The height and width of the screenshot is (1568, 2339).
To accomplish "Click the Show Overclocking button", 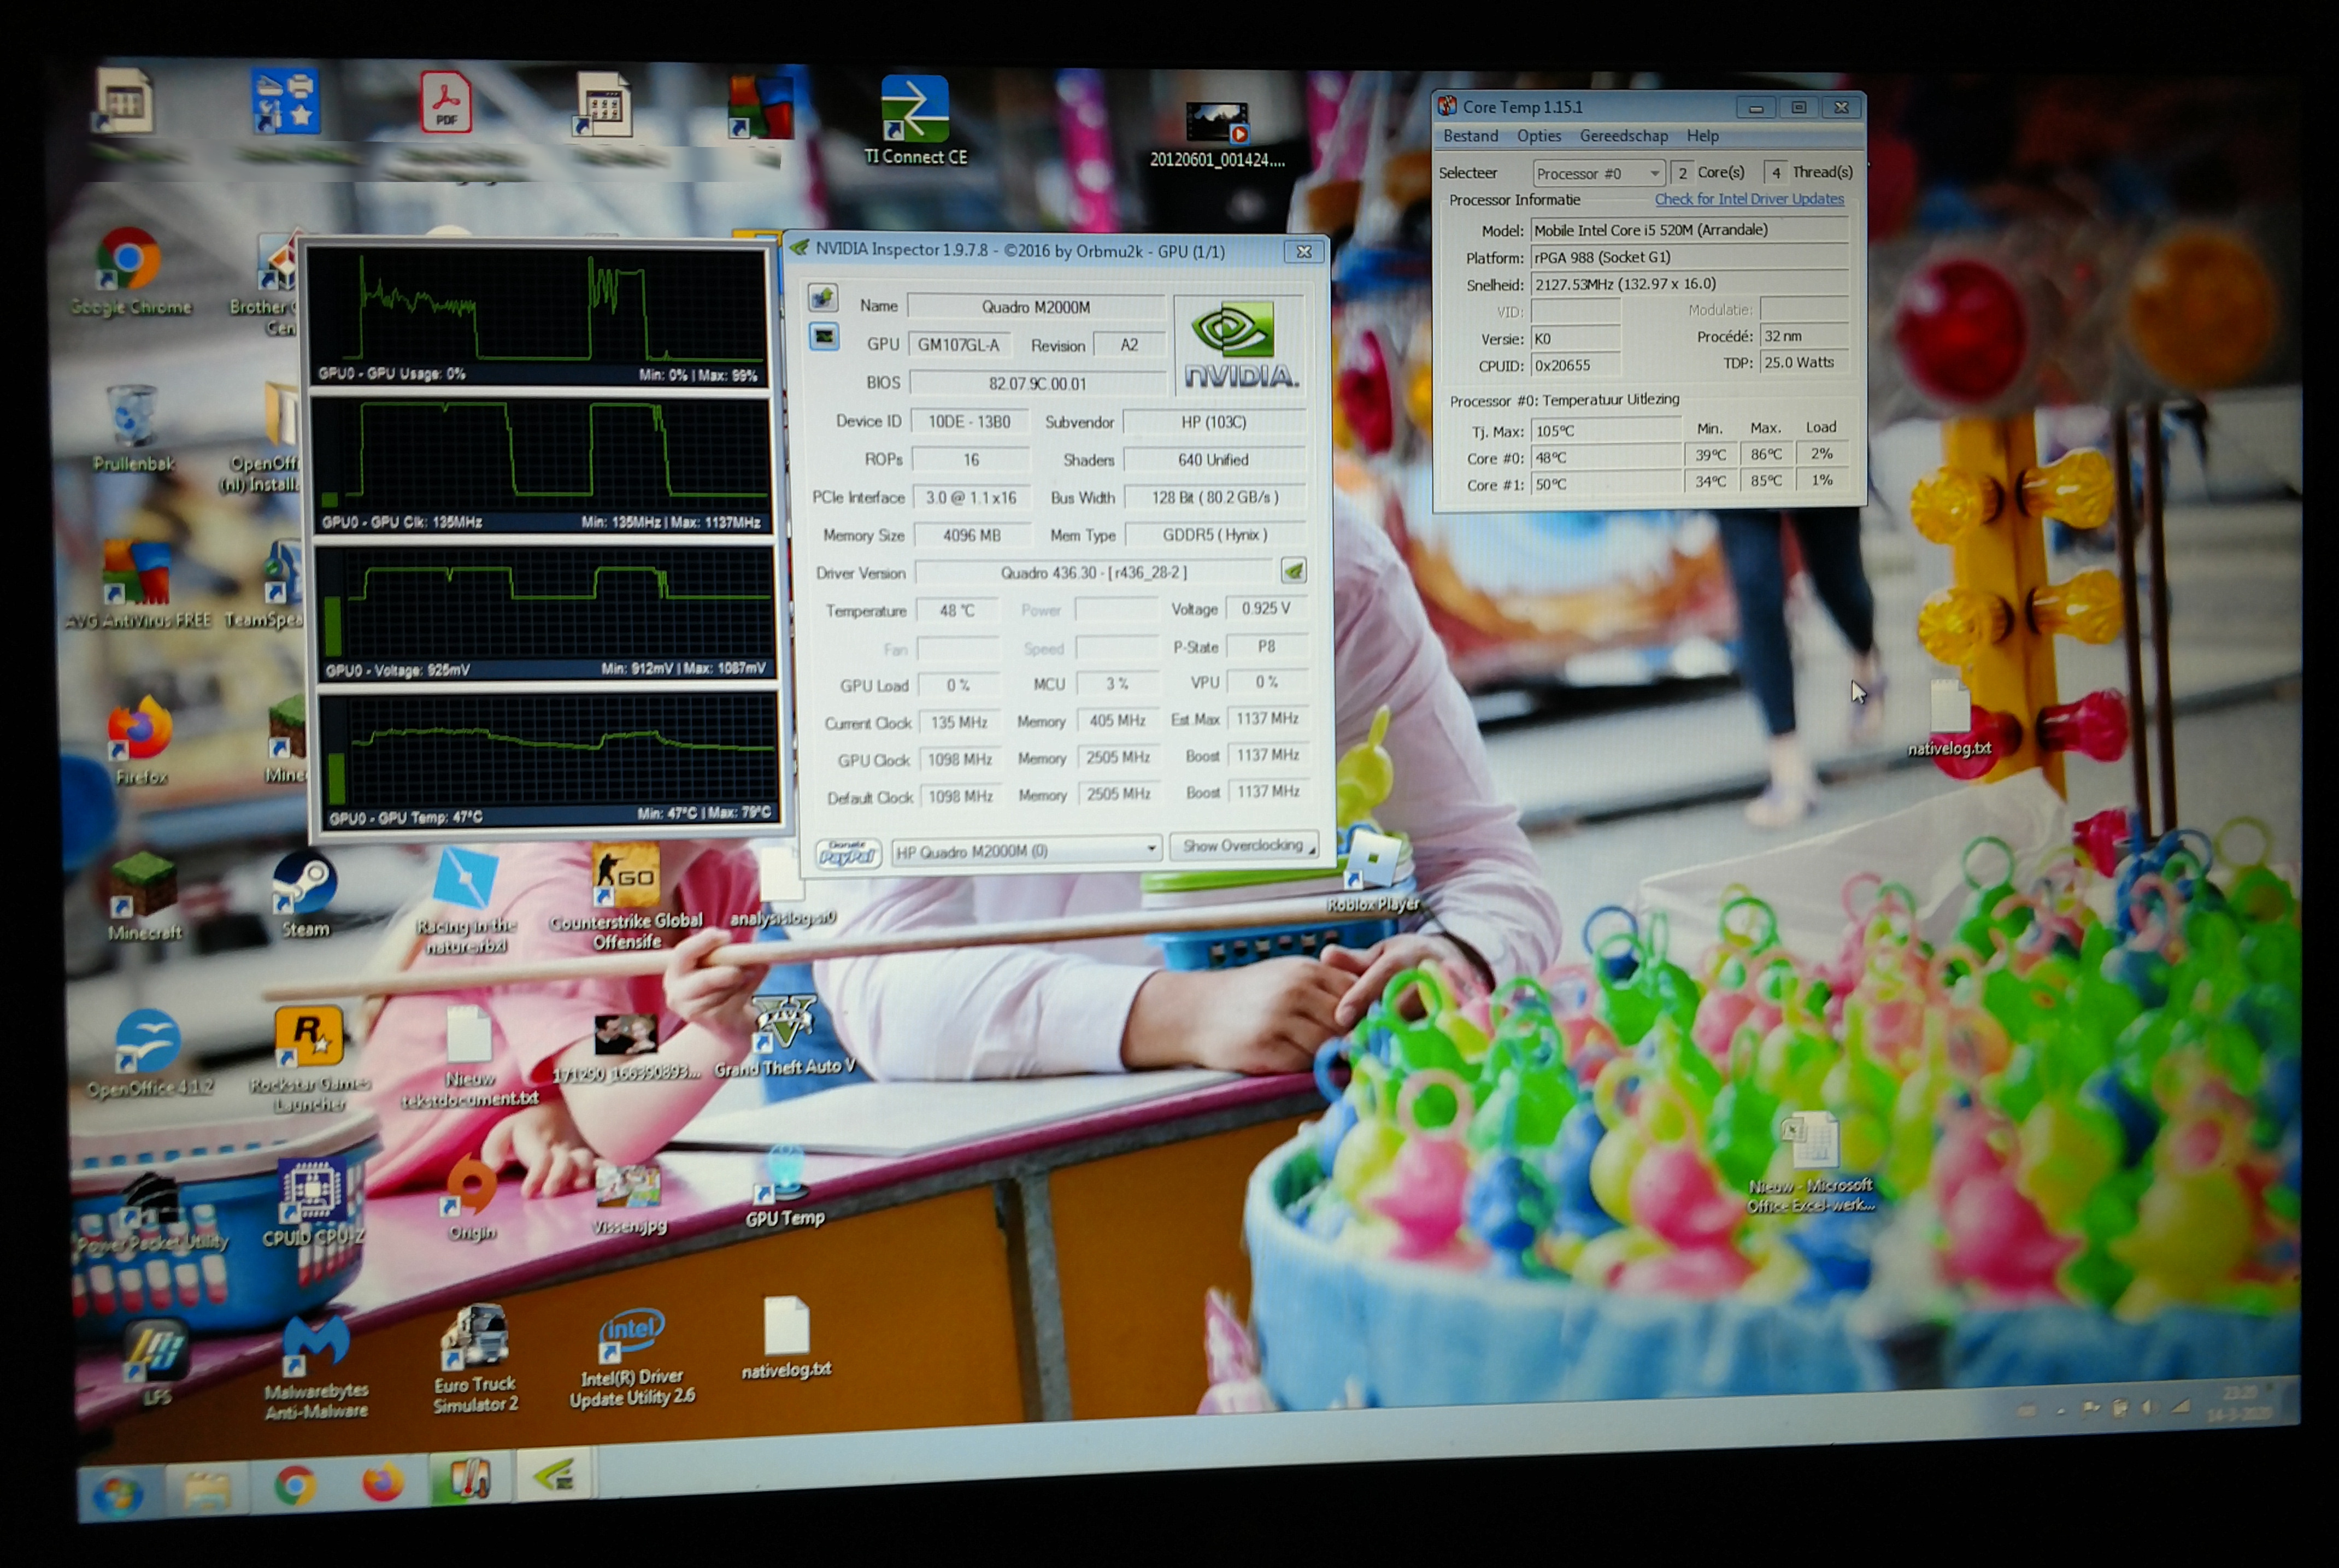I will 1243,846.
